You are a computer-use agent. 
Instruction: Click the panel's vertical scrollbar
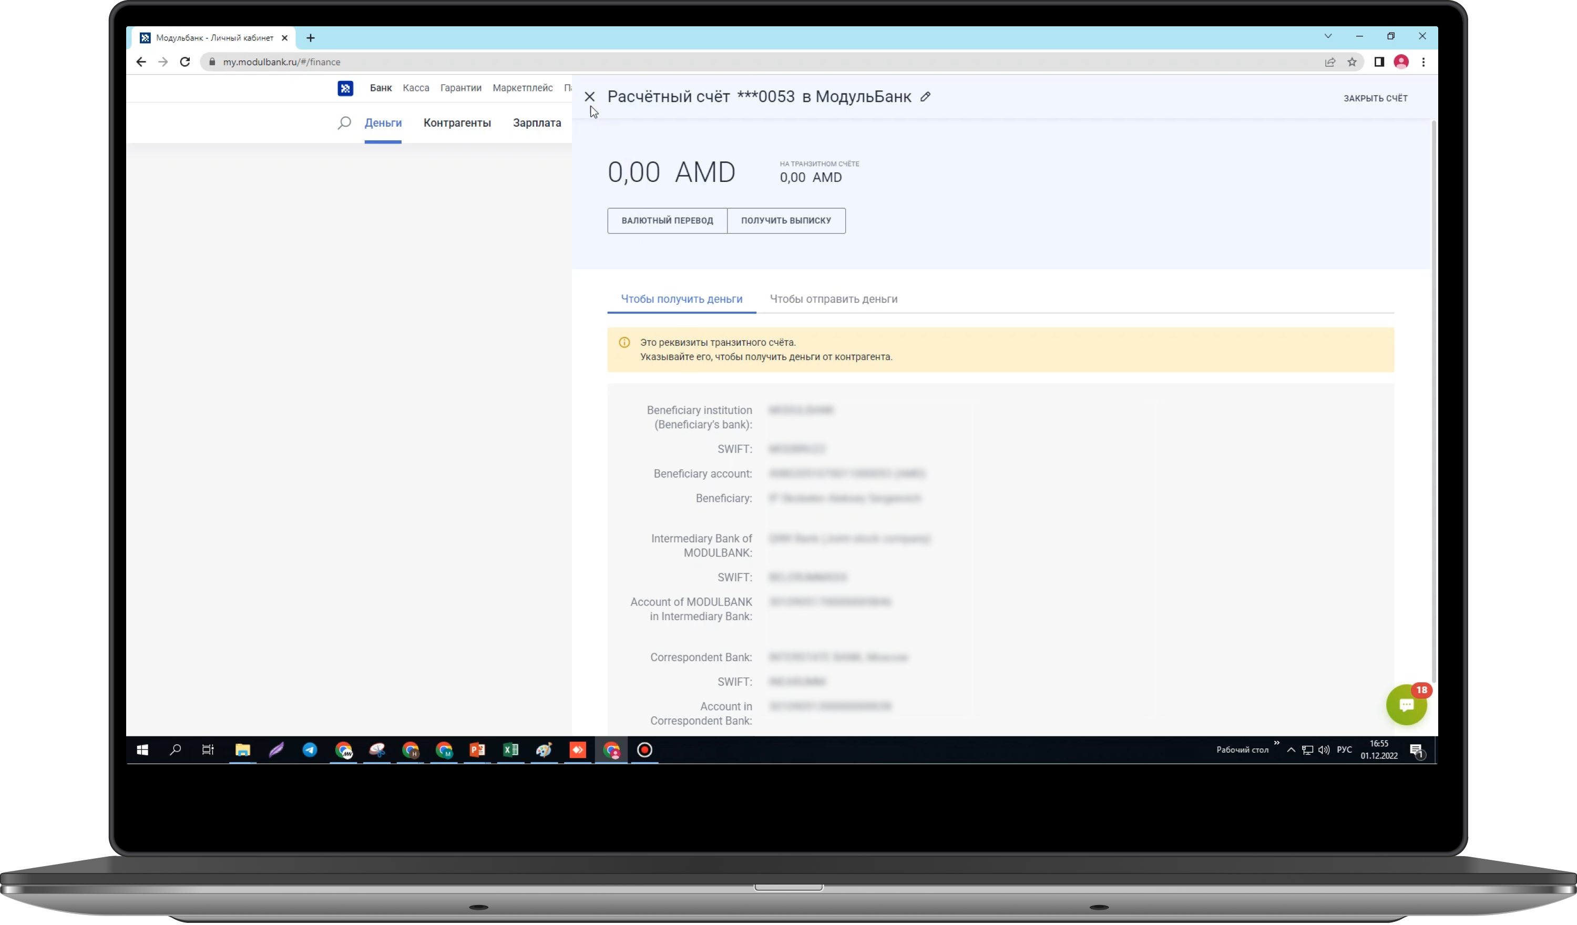click(1433, 400)
